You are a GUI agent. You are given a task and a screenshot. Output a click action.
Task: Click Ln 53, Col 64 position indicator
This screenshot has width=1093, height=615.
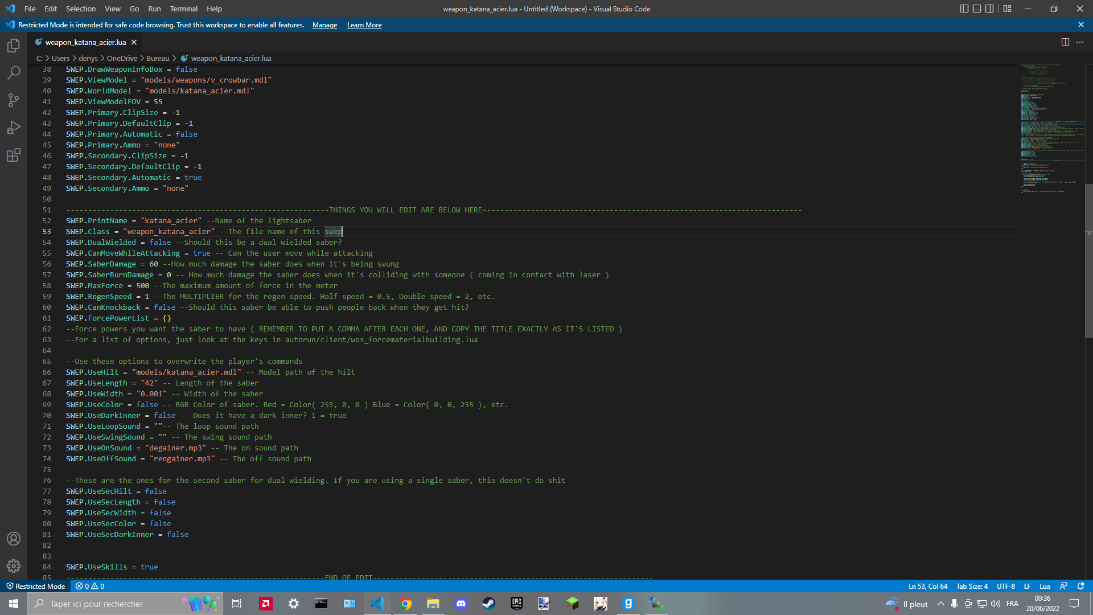pyautogui.click(x=928, y=586)
